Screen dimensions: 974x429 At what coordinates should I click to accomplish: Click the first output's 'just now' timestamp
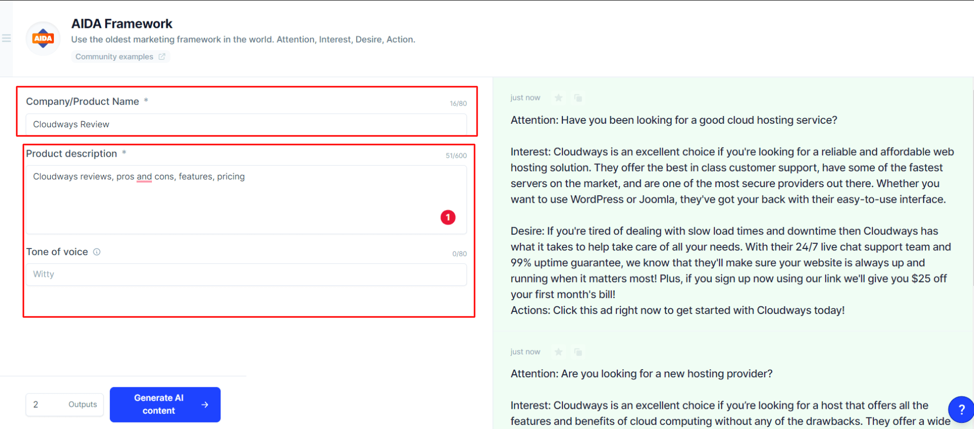pos(525,98)
